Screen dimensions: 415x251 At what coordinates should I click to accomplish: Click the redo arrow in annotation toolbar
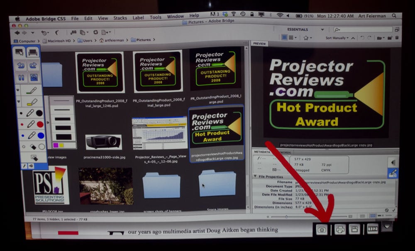point(33,65)
